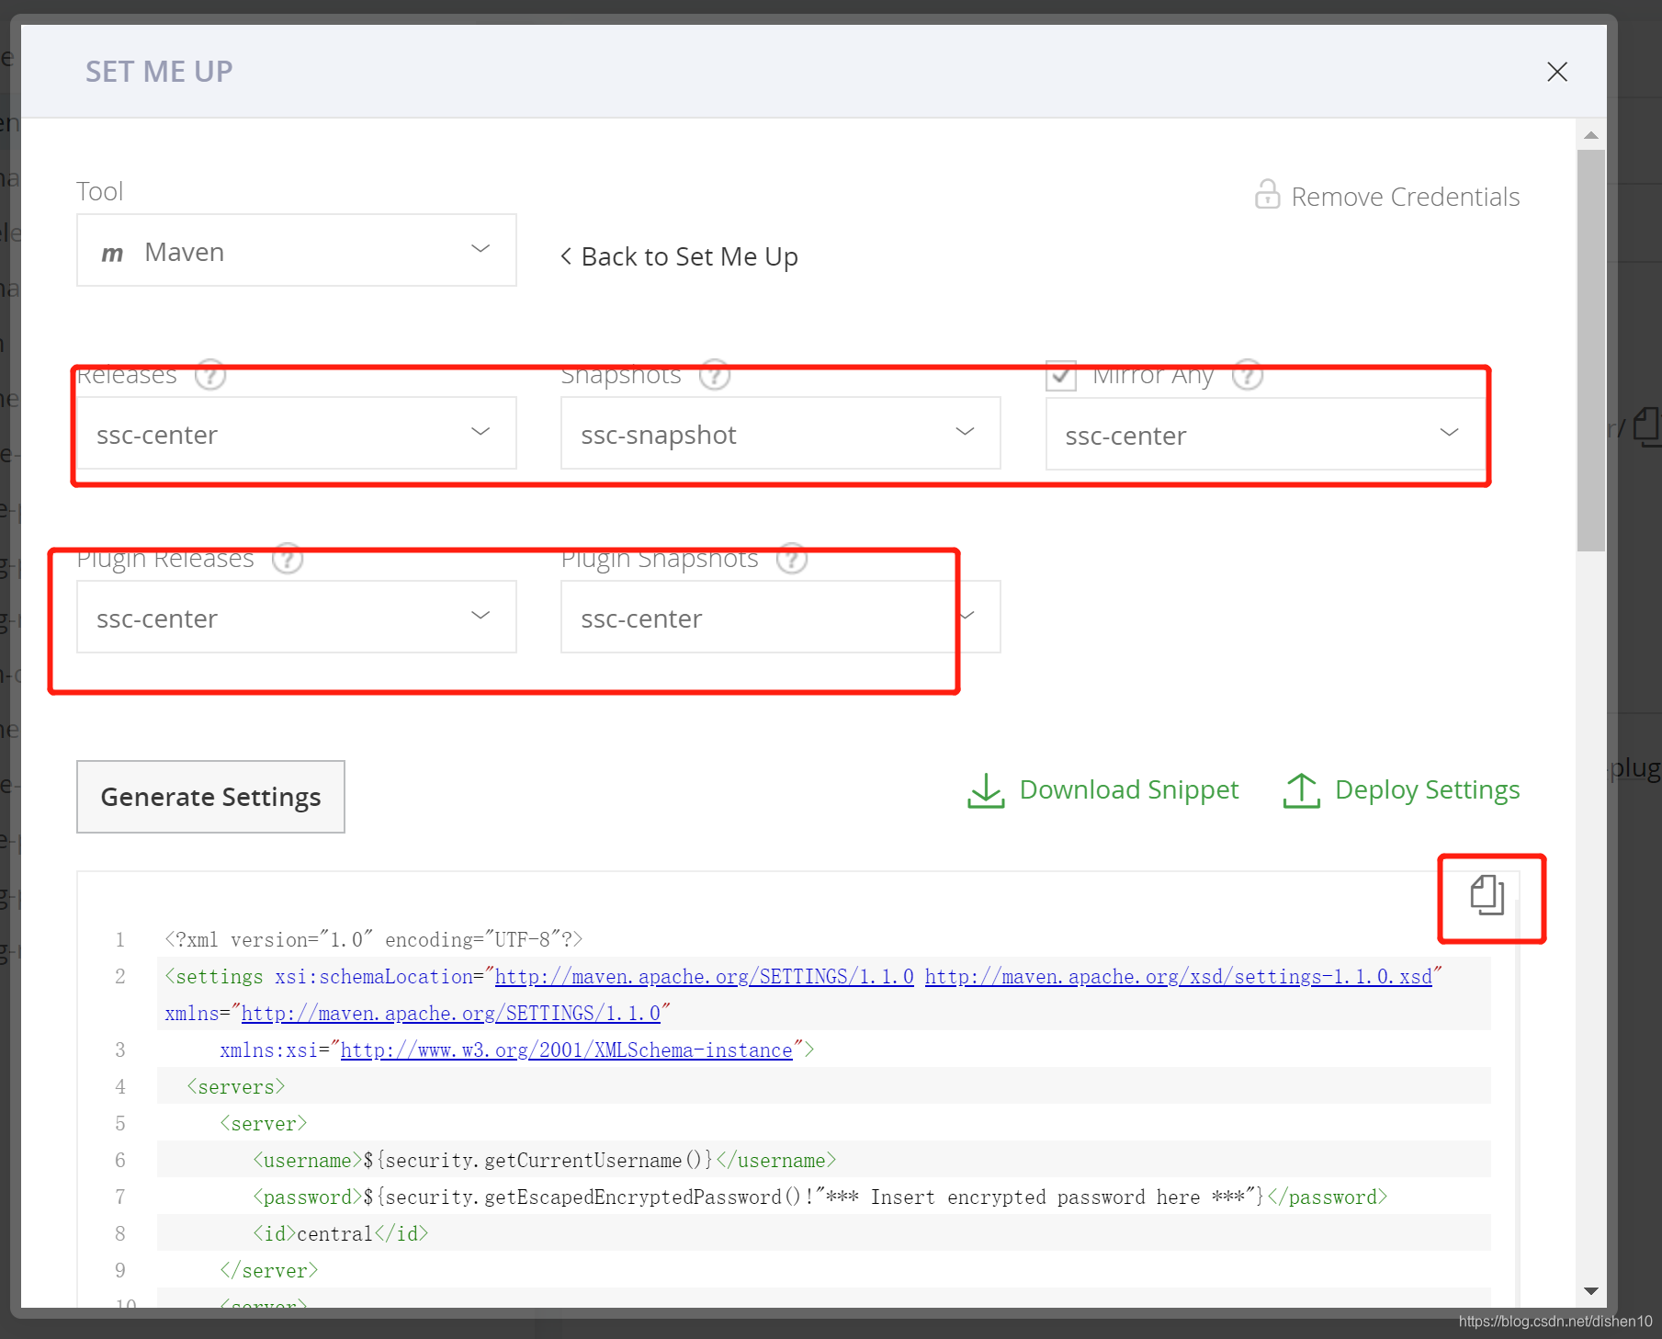Open the XMLSchema-instance URL in the snippet
This screenshot has width=1662, height=1339.
click(x=566, y=1050)
